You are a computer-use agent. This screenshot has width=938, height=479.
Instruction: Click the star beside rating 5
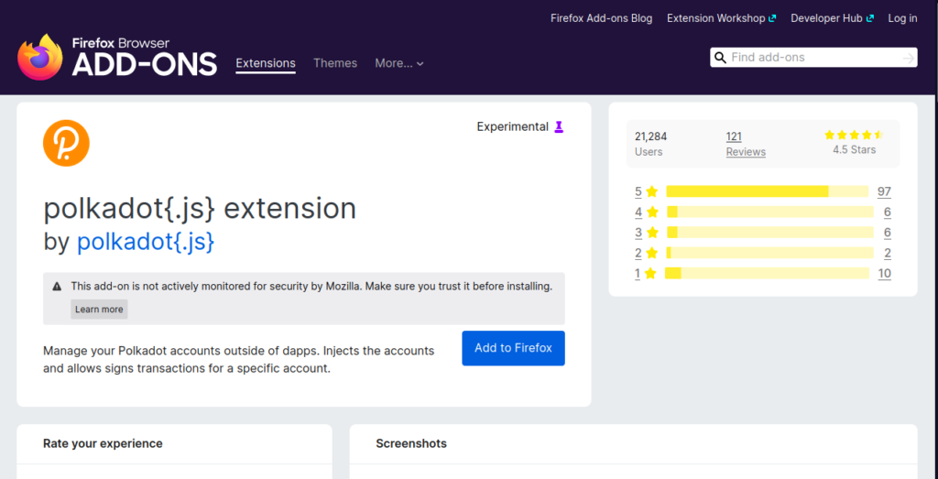[x=652, y=191]
